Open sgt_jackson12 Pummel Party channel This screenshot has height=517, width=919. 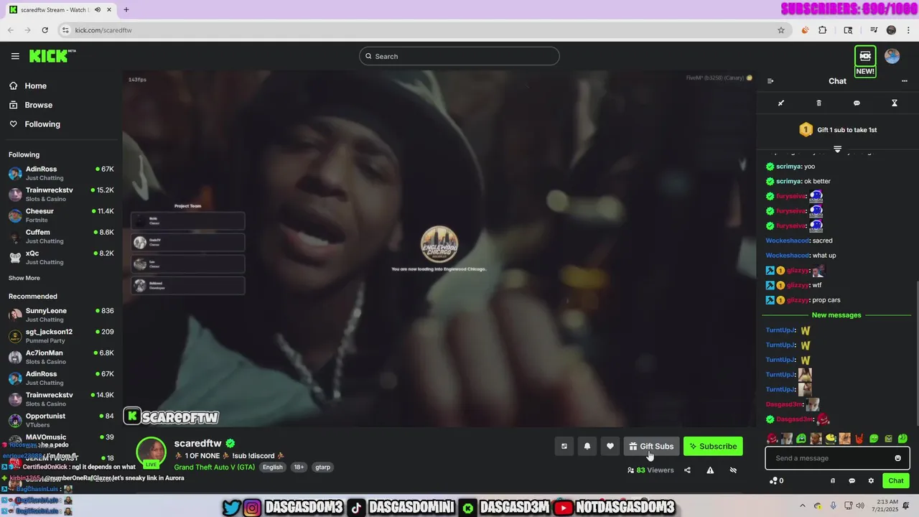pyautogui.click(x=61, y=335)
